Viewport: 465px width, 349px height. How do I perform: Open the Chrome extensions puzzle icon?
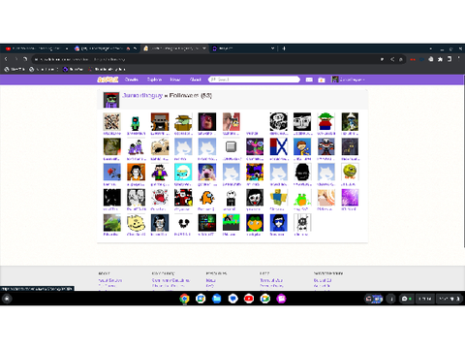(440, 59)
